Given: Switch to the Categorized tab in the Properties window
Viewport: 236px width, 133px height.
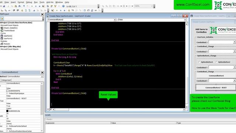Looking at the screenshot, I should pyautogui.click(x=6, y=80).
